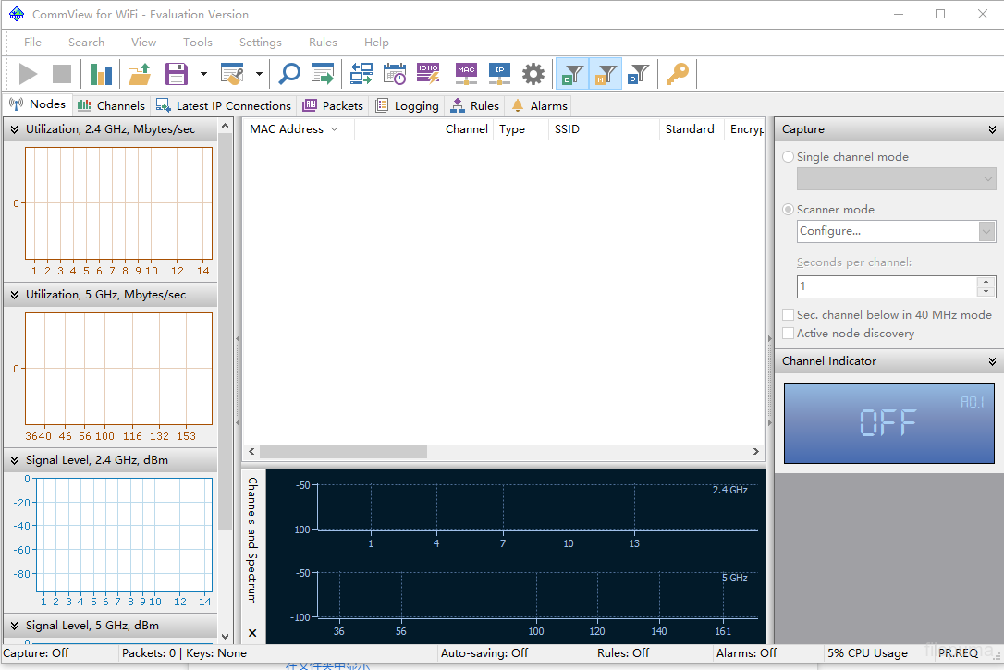This screenshot has height=670, width=1004.
Task: Switch to the Packets tab
Action: point(334,105)
